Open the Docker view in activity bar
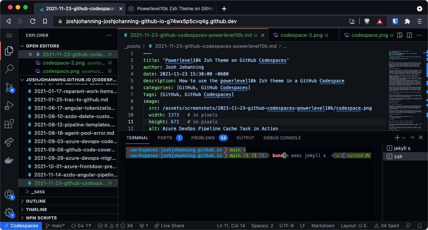The width and height of the screenshot is (428, 230). [9, 160]
